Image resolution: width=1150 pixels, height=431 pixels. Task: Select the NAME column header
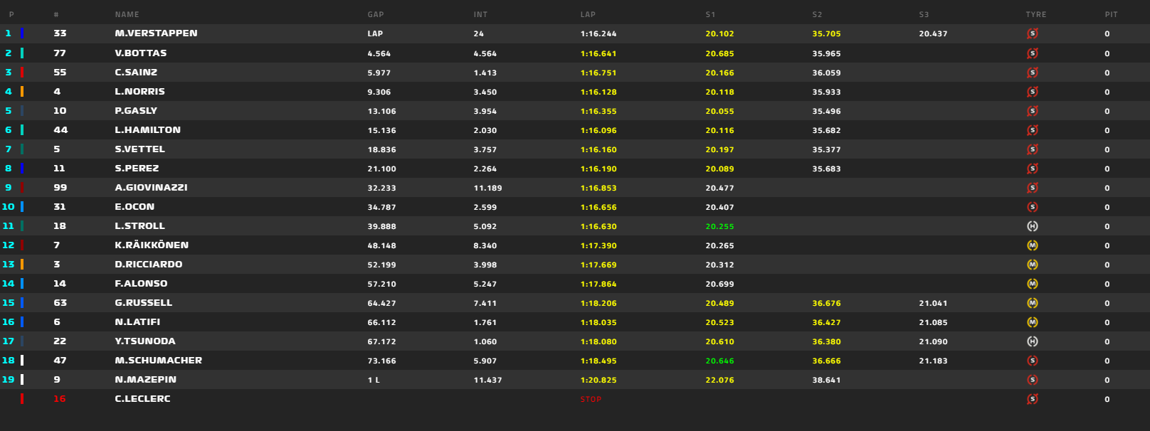tap(127, 14)
